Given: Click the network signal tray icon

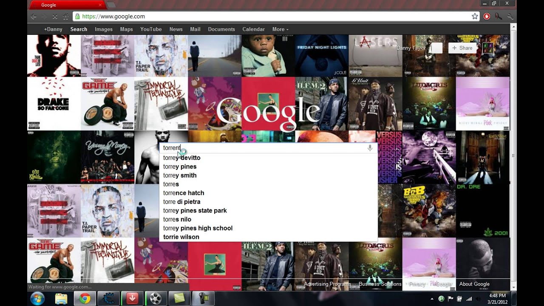Looking at the screenshot, I should coord(469,299).
